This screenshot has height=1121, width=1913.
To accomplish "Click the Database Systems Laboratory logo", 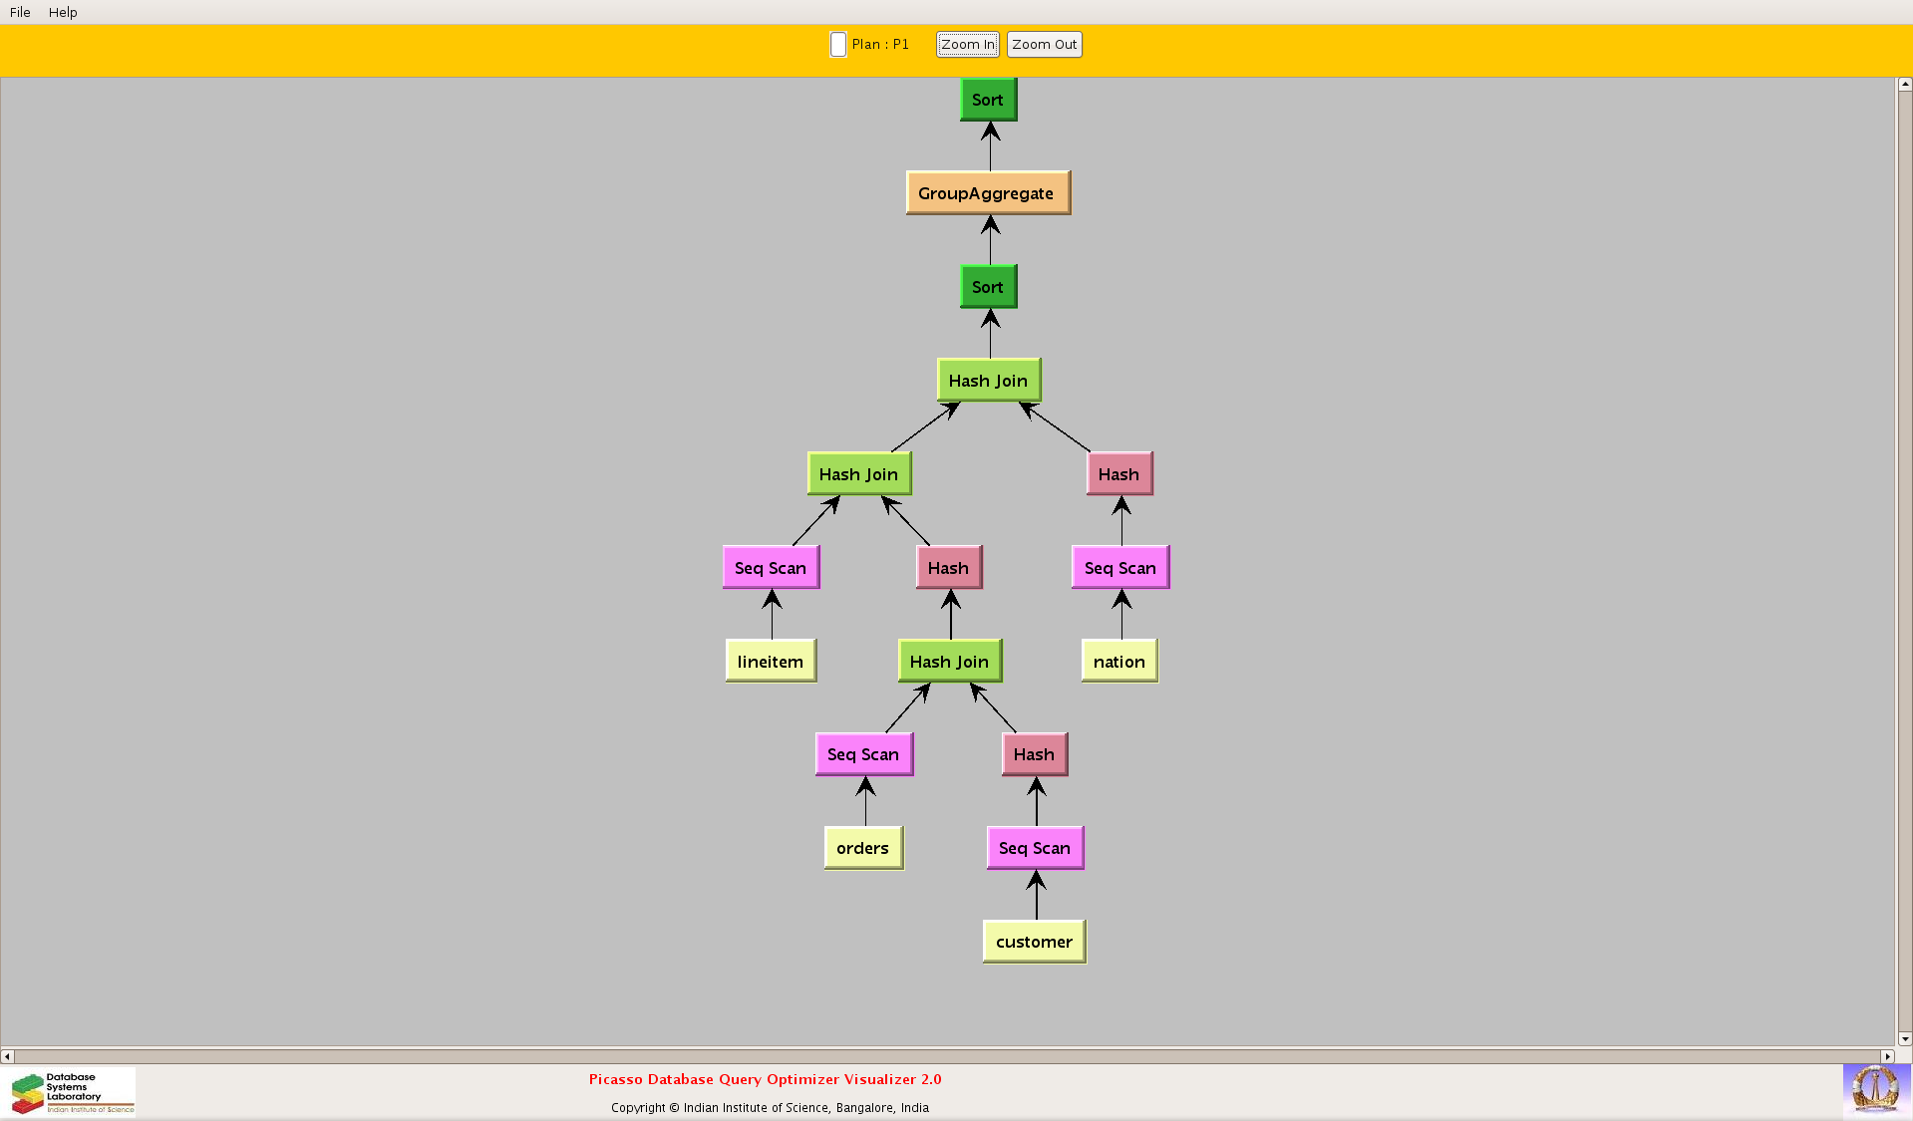I will pos(73,1092).
